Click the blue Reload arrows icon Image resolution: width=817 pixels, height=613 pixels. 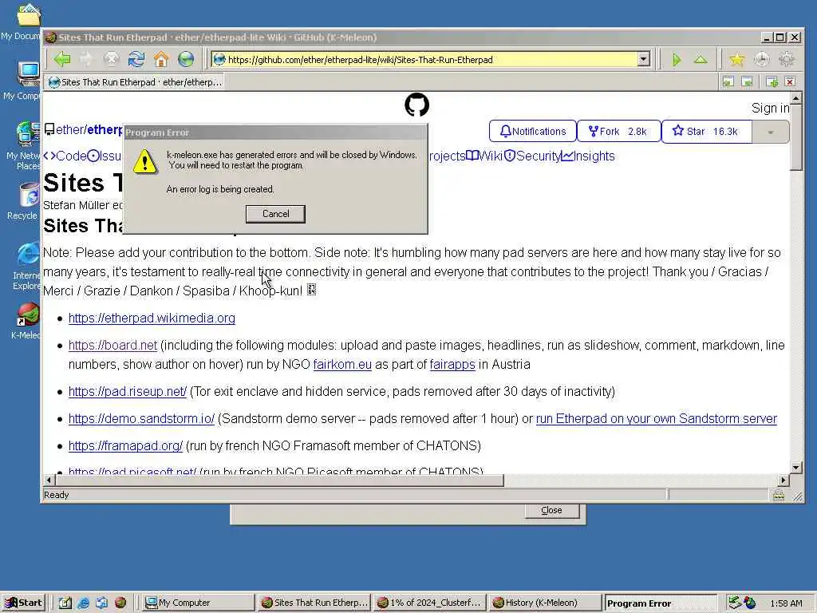pos(136,59)
